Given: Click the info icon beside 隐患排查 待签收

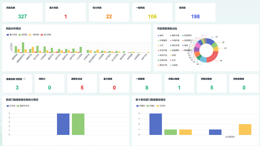Looking at the screenshot, I should [x=24, y=79].
